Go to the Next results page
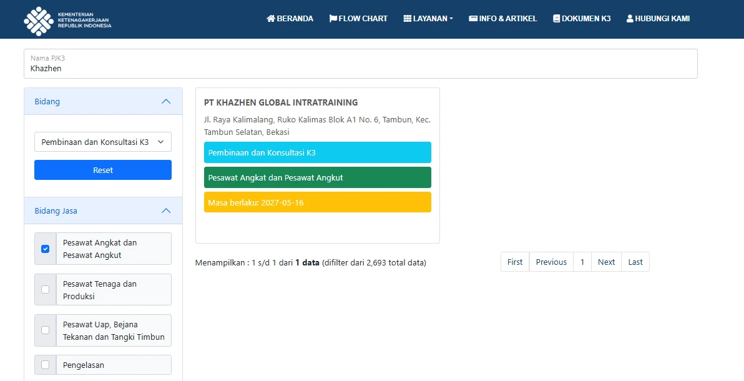Viewport: 744px width, 381px height. pyautogui.click(x=606, y=262)
